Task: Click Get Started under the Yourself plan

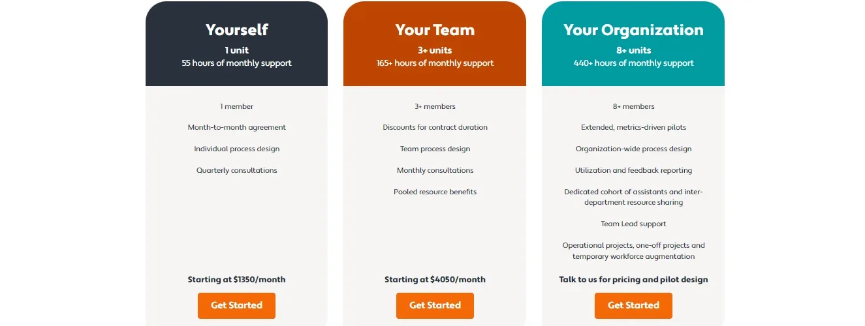Action: [x=236, y=306]
